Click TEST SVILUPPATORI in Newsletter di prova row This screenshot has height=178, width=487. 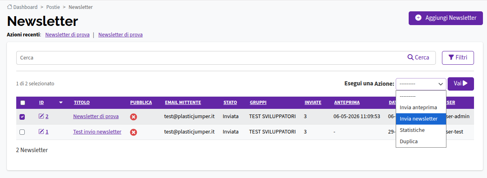(x=272, y=117)
